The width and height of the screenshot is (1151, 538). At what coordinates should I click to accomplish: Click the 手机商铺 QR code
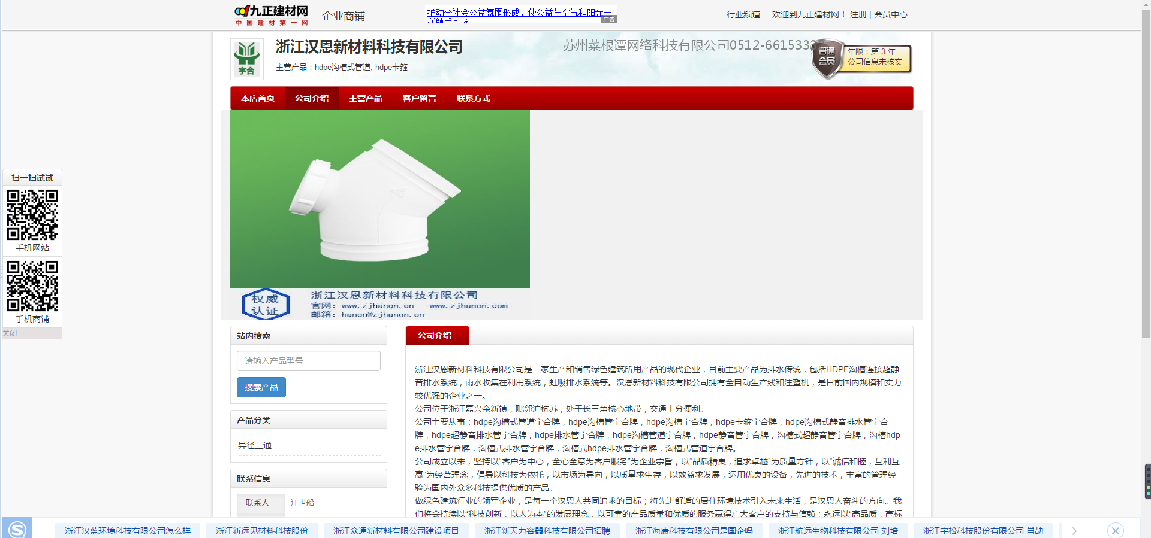pyautogui.click(x=32, y=286)
